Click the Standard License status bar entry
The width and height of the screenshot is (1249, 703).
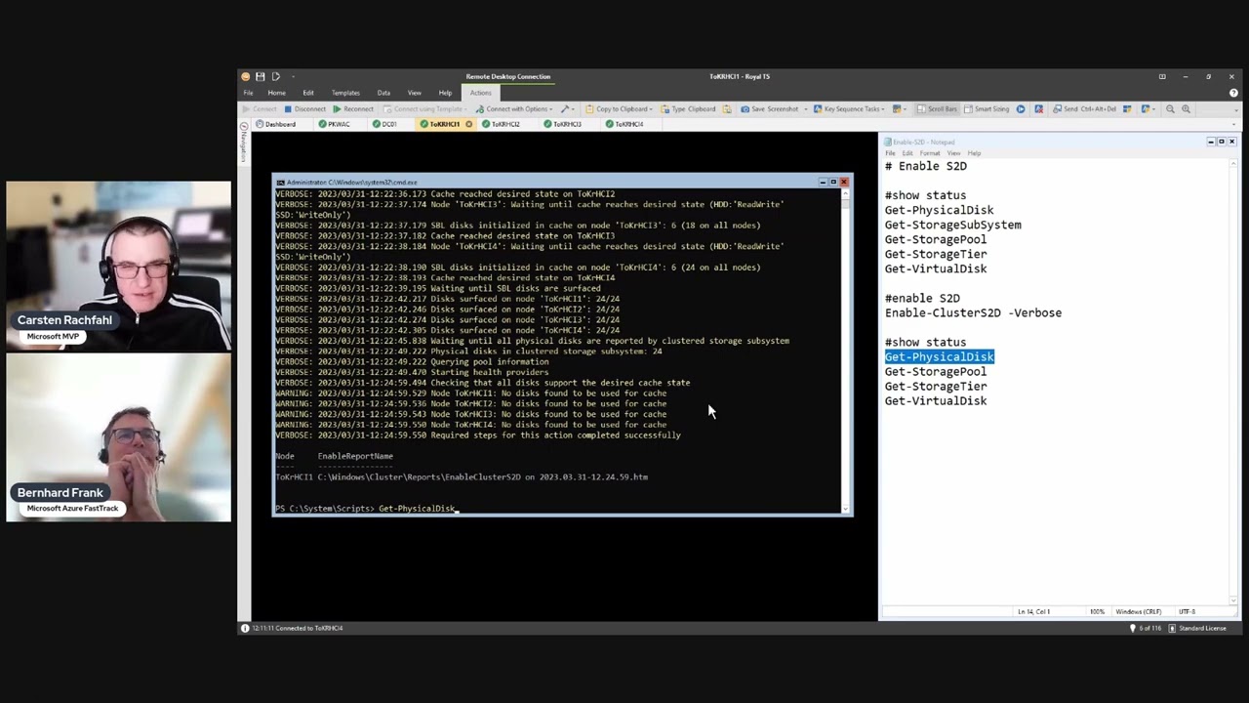coord(1196,628)
